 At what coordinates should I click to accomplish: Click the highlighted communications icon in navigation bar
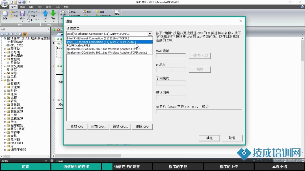(25, 34)
